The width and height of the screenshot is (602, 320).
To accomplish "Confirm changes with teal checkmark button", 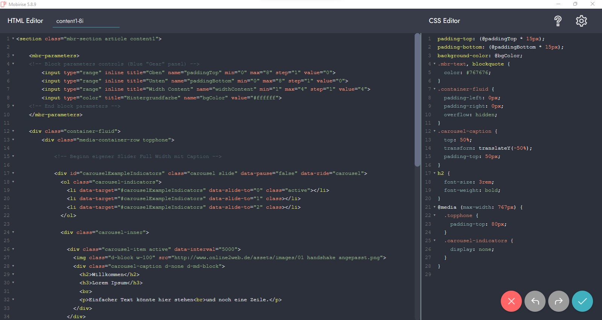I will [x=582, y=301].
